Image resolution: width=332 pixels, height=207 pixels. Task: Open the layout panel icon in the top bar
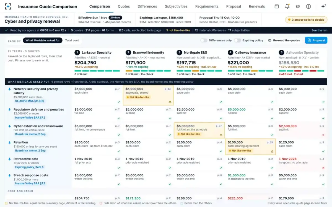[277, 6]
